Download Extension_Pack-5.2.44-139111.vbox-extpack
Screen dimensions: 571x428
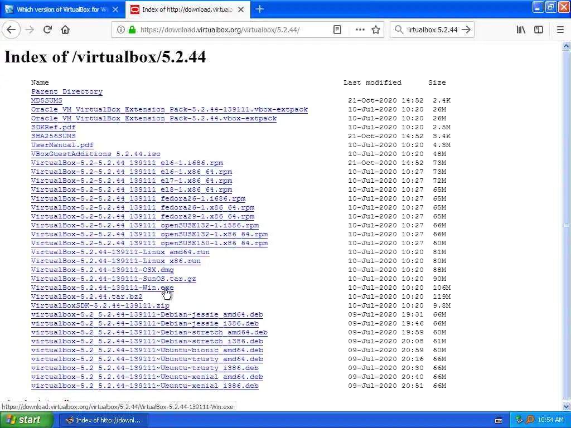click(170, 109)
